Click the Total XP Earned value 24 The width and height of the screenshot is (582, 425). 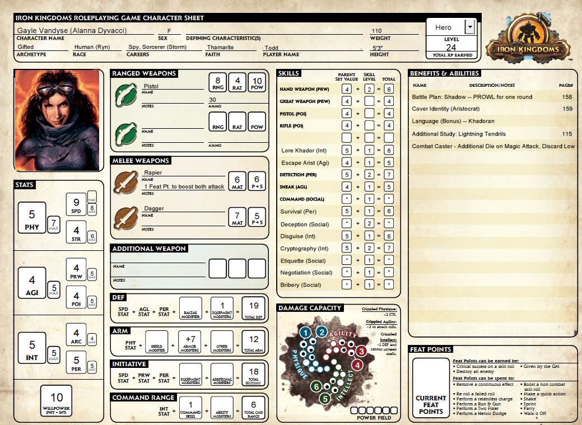tap(451, 48)
